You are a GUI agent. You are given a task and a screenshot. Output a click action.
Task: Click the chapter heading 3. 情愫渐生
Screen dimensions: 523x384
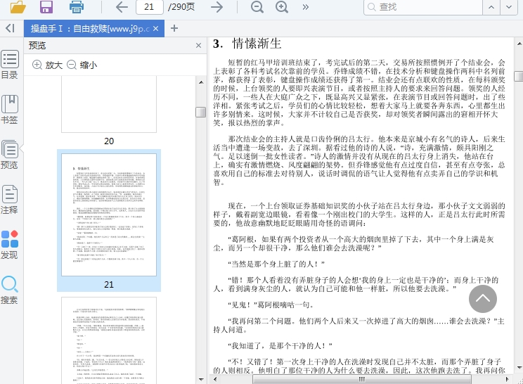[247, 44]
